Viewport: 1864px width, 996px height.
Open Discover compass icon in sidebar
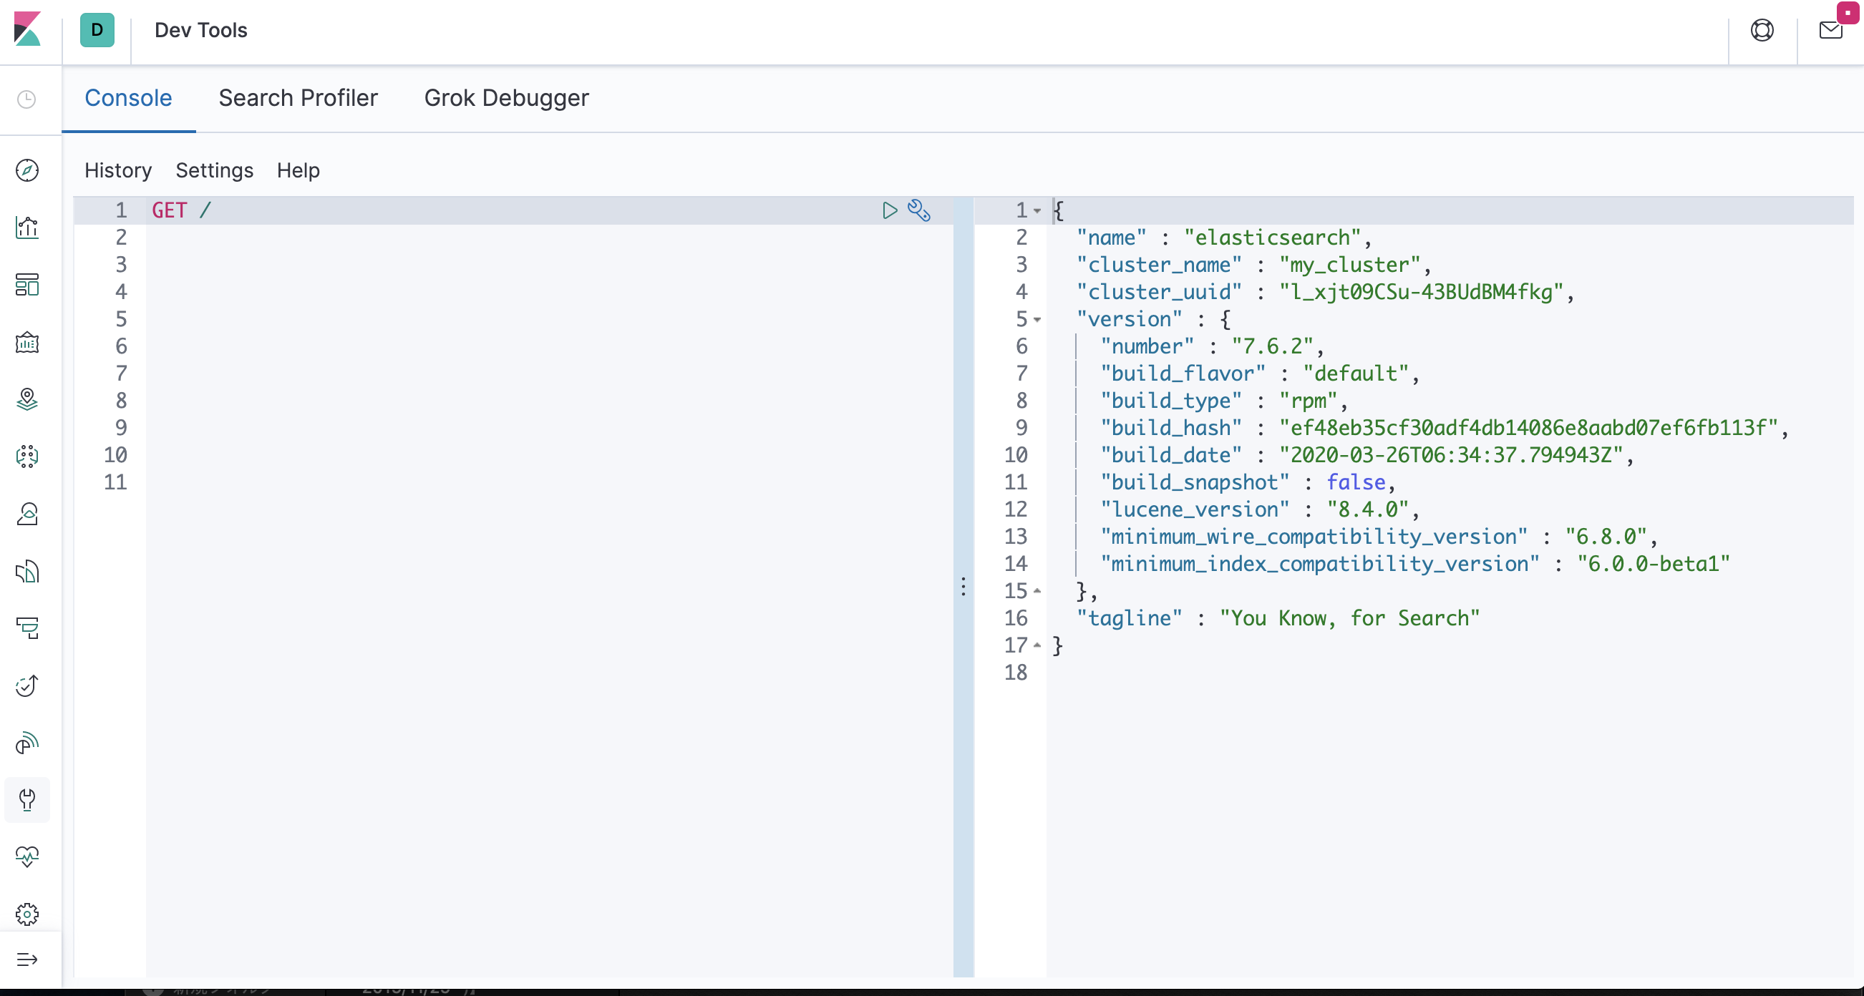point(26,171)
